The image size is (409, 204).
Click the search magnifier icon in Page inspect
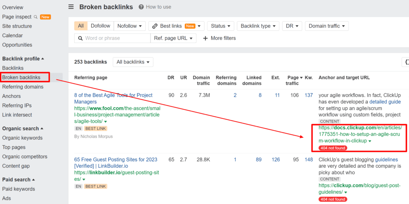point(36,17)
